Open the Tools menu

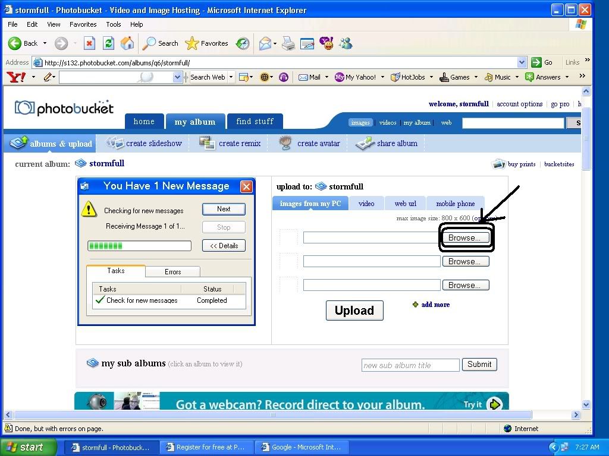114,24
